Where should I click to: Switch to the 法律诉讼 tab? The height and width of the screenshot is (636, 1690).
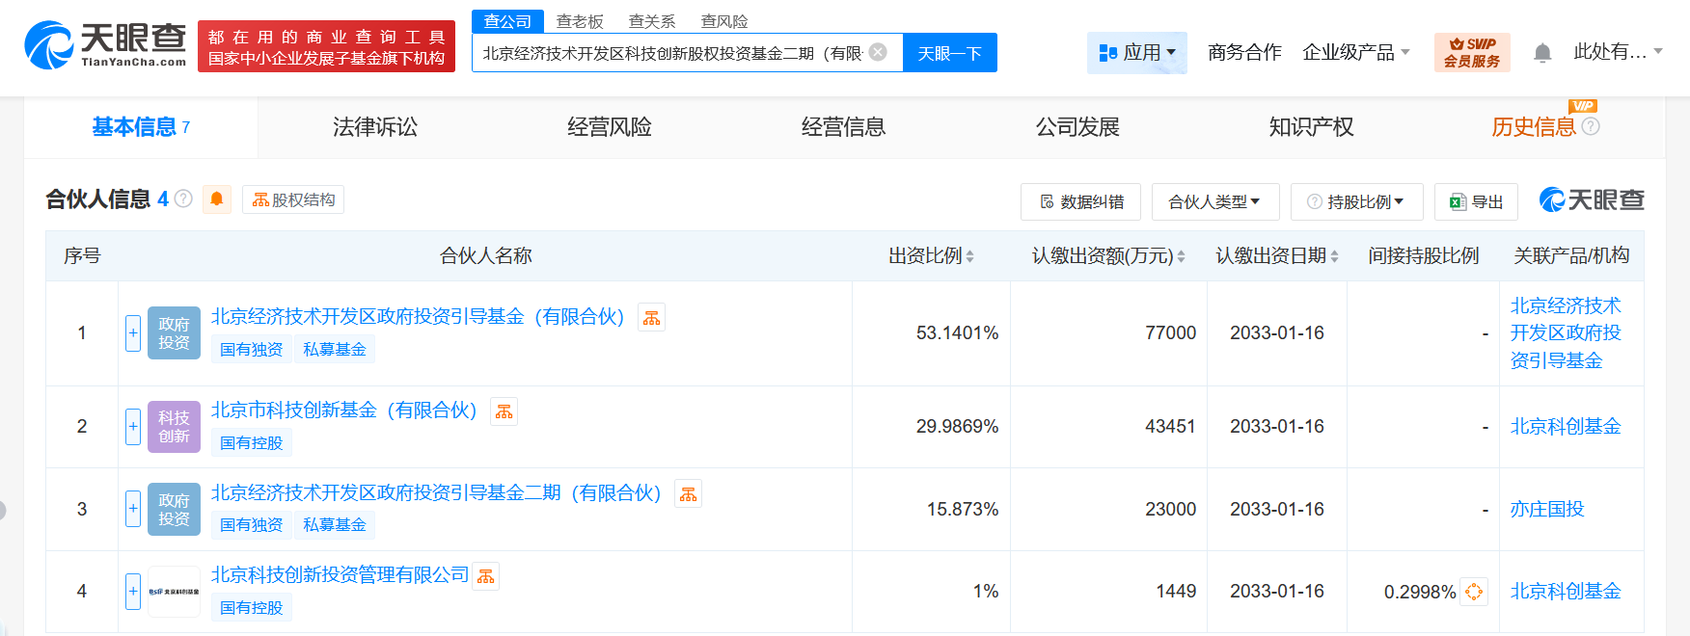tap(375, 127)
